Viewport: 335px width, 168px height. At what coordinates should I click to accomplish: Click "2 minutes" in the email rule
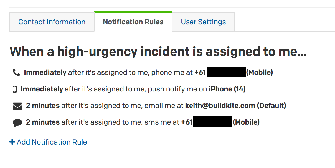pyautogui.click(x=43, y=106)
